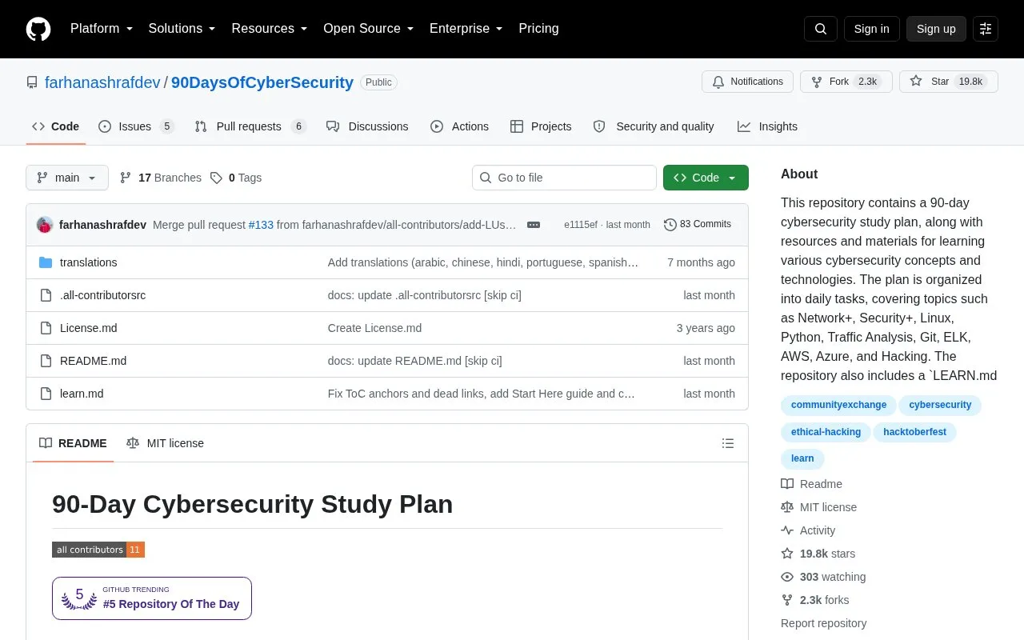Open the Insights tab

(768, 126)
